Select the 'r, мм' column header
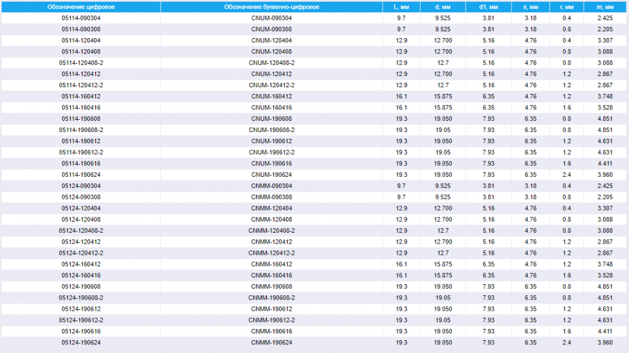This screenshot has height=353, width=629. pos(566,7)
